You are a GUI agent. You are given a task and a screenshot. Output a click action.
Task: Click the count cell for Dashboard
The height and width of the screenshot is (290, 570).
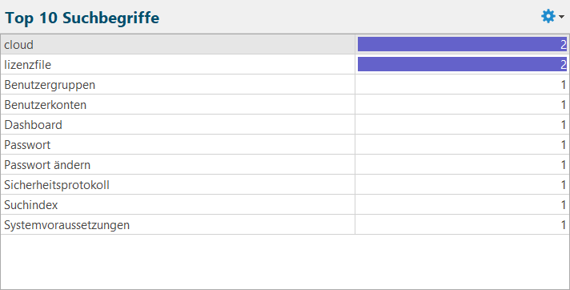click(462, 124)
